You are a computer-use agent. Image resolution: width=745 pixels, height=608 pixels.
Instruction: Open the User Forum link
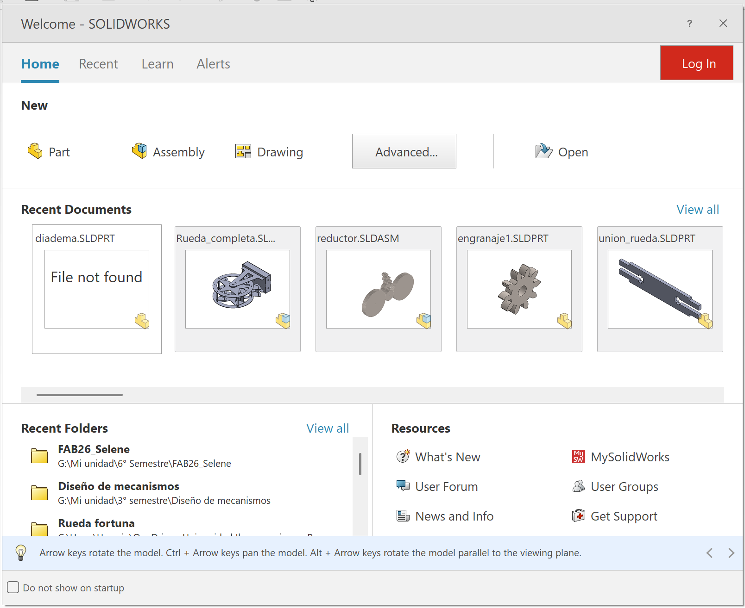click(447, 487)
